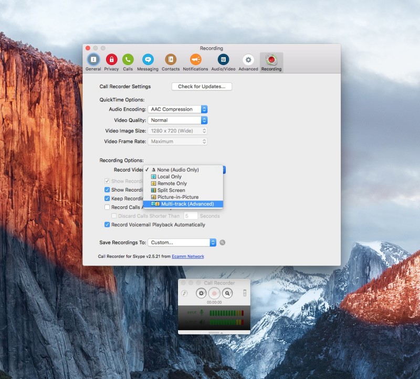
Task: Choose Local Only video option
Action: pos(183,176)
